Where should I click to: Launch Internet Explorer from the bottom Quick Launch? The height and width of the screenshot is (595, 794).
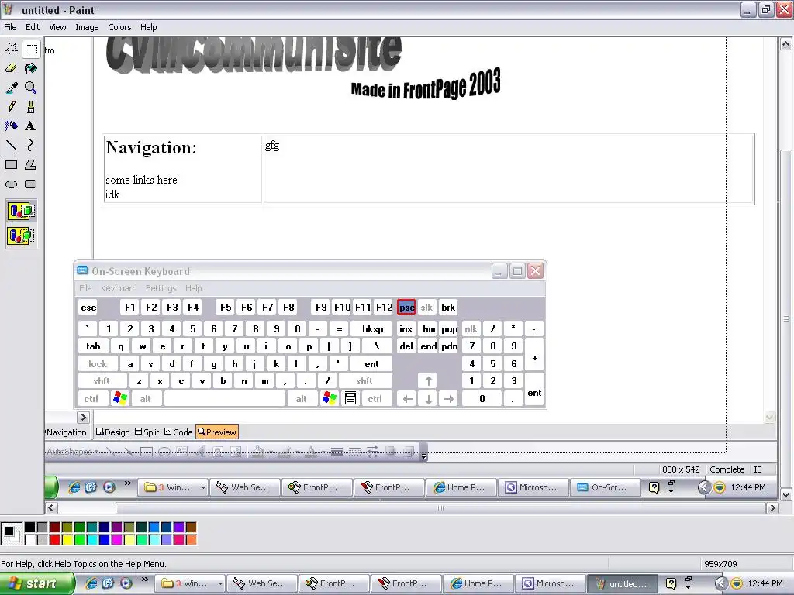point(91,583)
